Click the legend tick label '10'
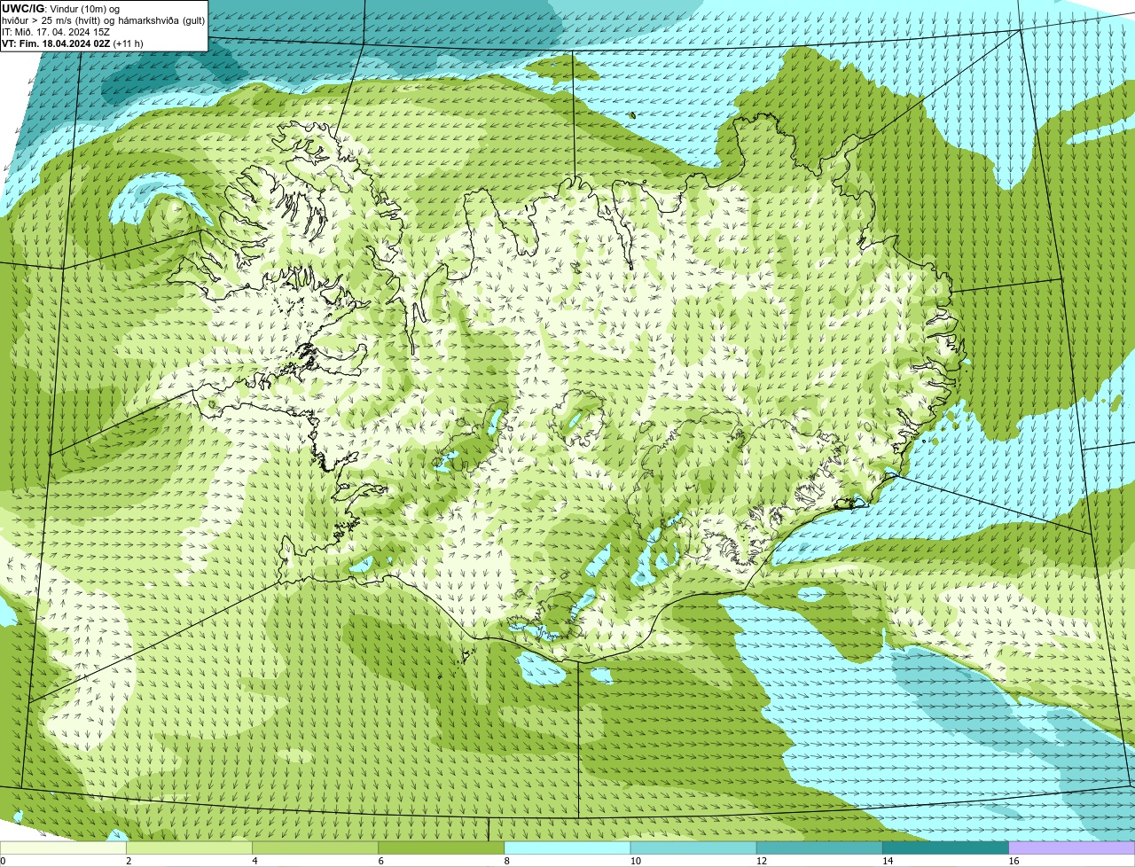 (x=636, y=861)
